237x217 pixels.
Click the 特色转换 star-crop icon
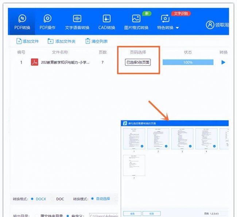click(165, 19)
